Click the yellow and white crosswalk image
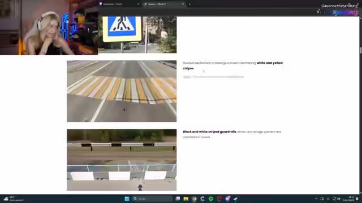362x203 pixels. pos(122,91)
